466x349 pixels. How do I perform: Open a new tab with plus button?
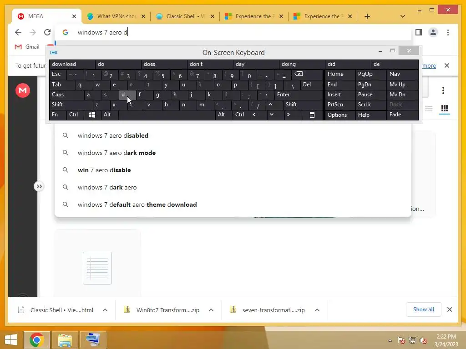click(367, 16)
